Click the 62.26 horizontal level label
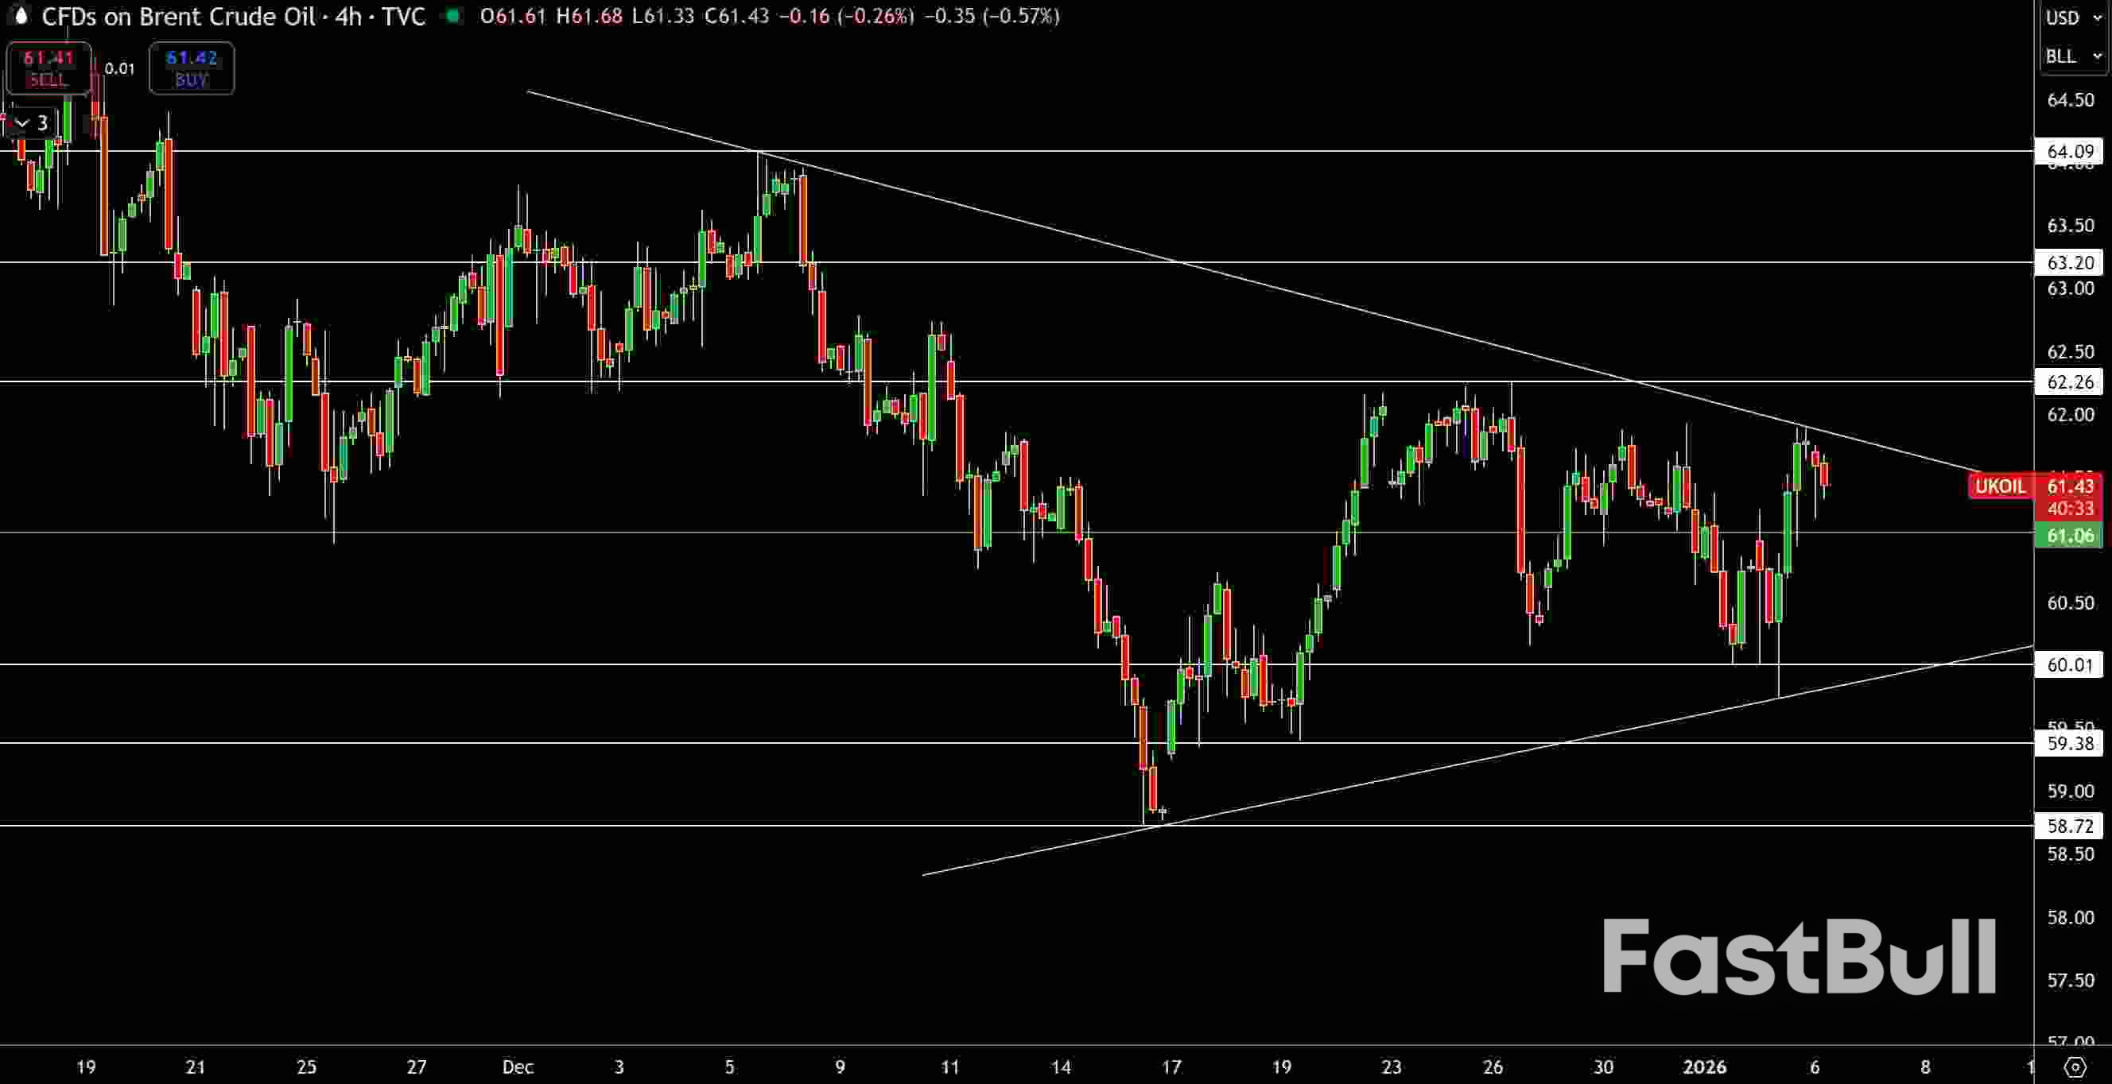Screen dimensions: 2112x1084 pos(2068,381)
